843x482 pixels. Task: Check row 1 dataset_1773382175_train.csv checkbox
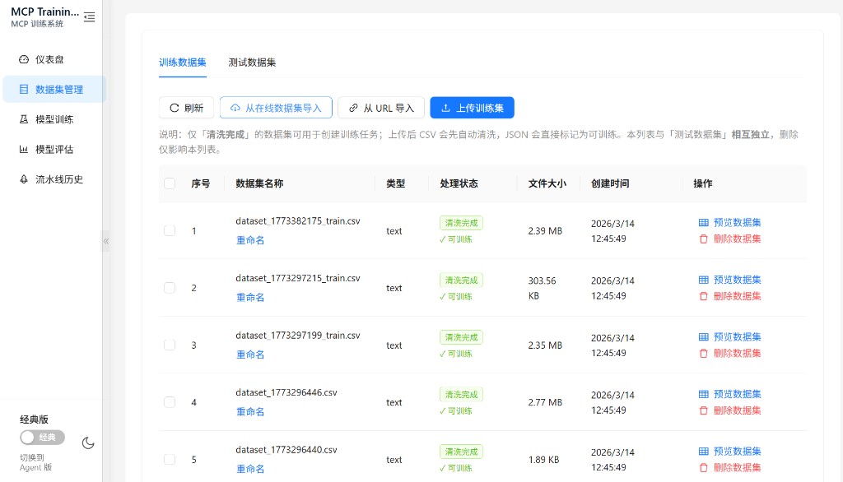coord(170,230)
